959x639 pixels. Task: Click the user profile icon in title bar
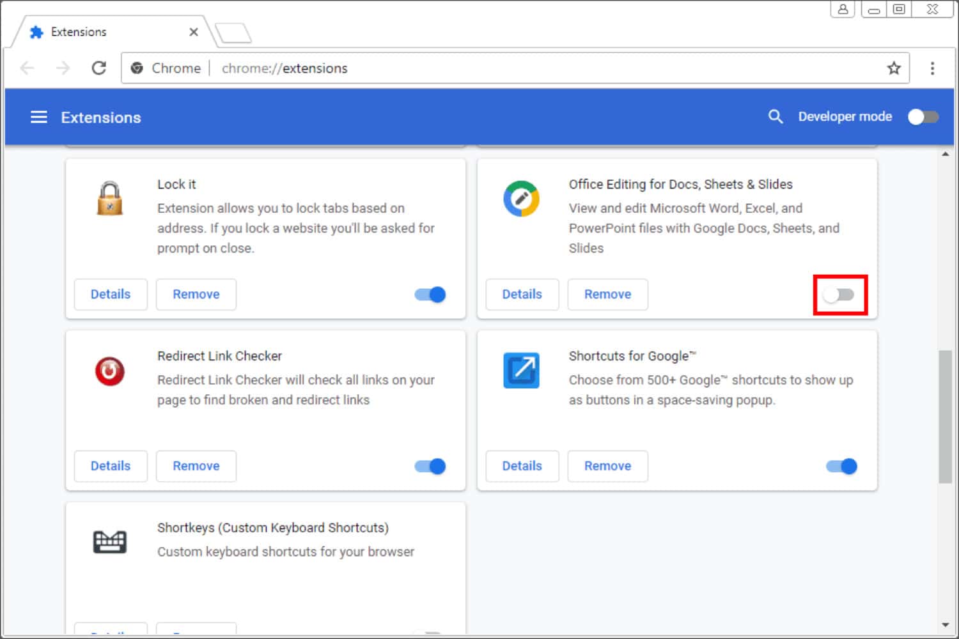tap(843, 9)
